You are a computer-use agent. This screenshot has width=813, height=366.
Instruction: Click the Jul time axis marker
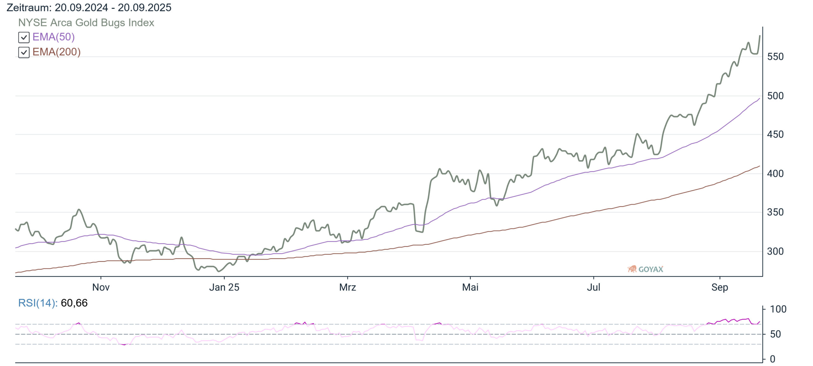point(593,287)
